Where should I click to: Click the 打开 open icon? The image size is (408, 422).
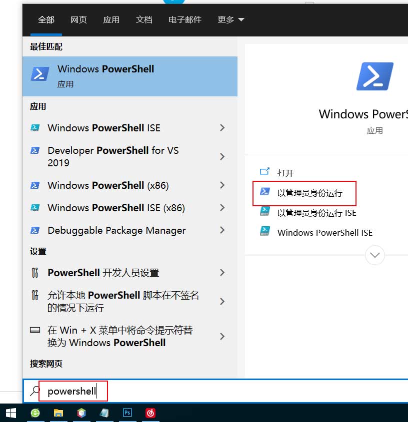[264, 171]
